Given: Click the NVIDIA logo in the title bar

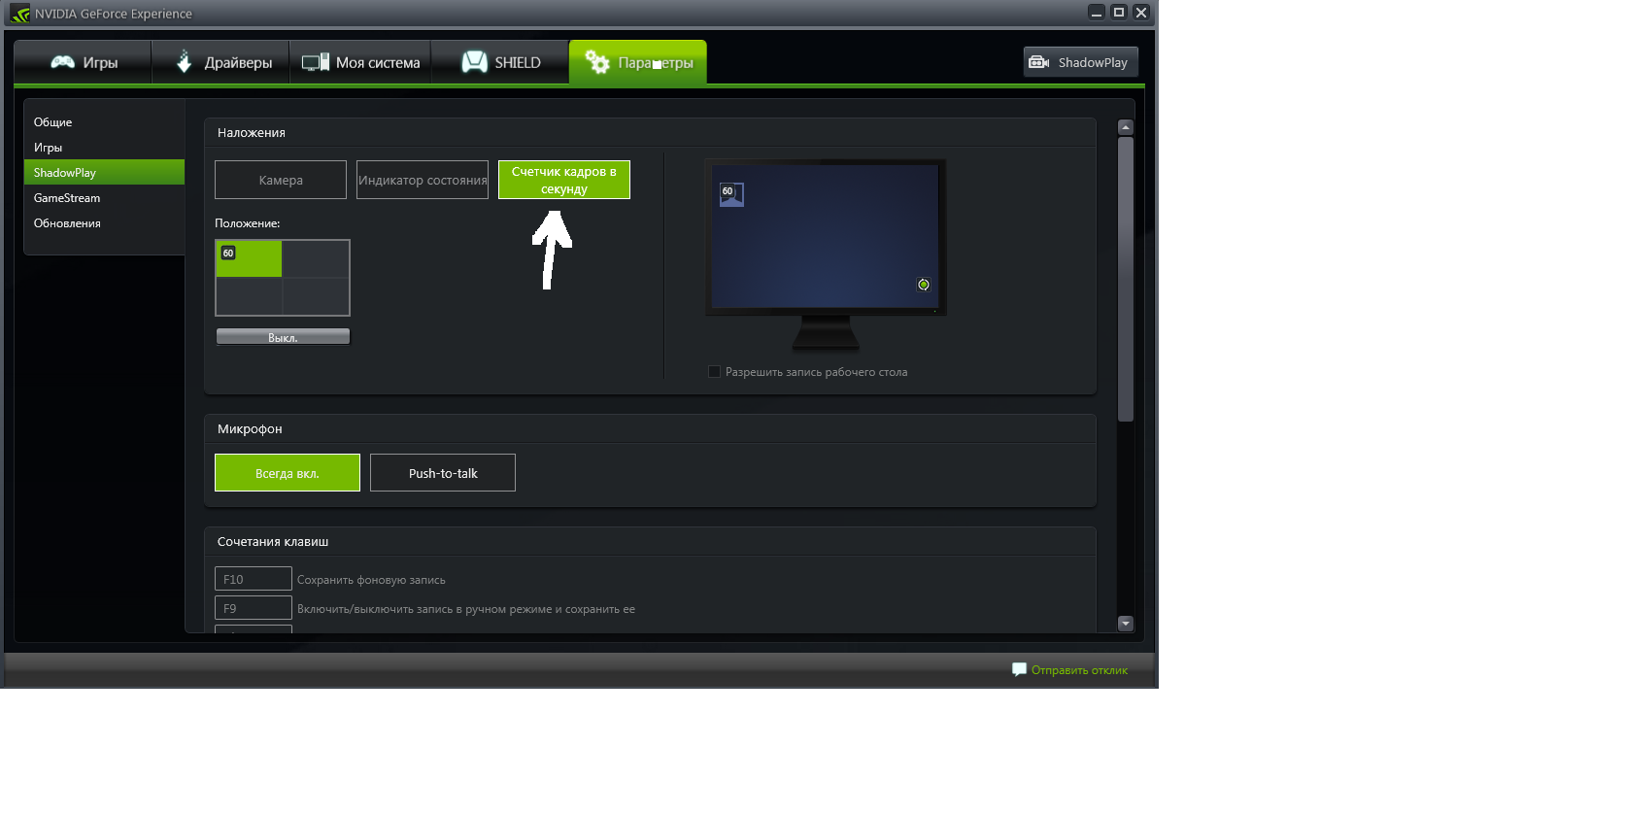Looking at the screenshot, I should [20, 14].
